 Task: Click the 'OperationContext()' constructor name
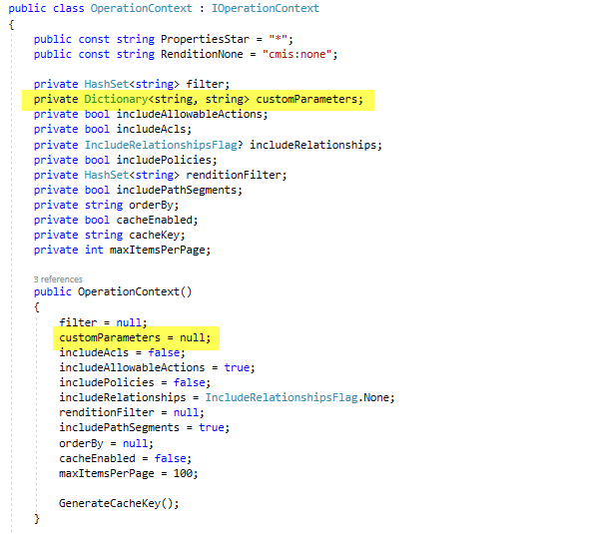[x=135, y=291]
